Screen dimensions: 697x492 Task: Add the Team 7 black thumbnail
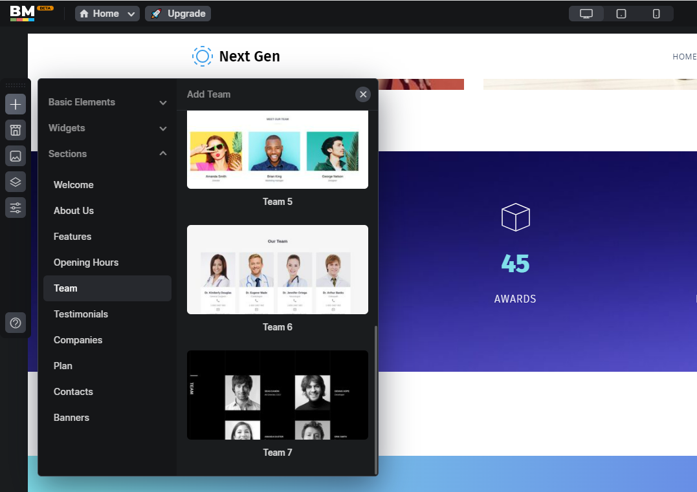pos(278,395)
